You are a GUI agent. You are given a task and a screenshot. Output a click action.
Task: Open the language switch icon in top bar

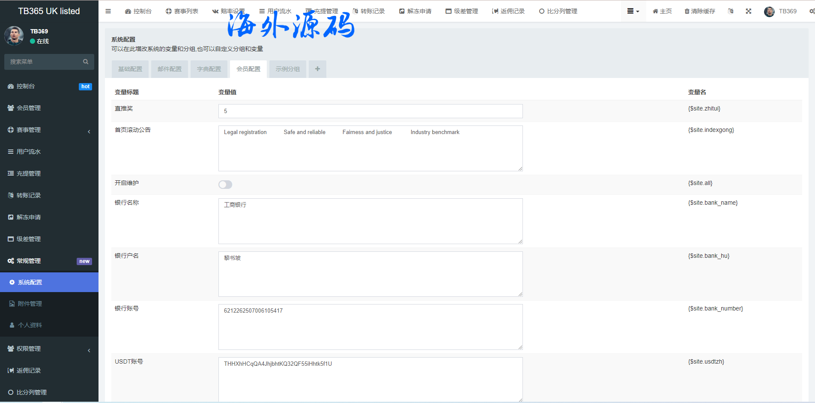click(x=731, y=11)
